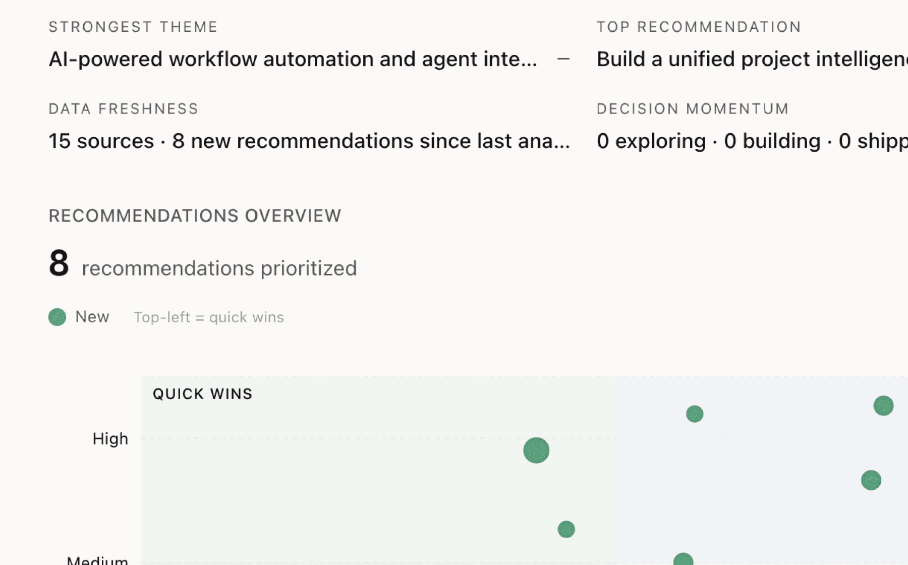Select the green New legend dot
Image resolution: width=908 pixels, height=565 pixels.
tap(56, 317)
